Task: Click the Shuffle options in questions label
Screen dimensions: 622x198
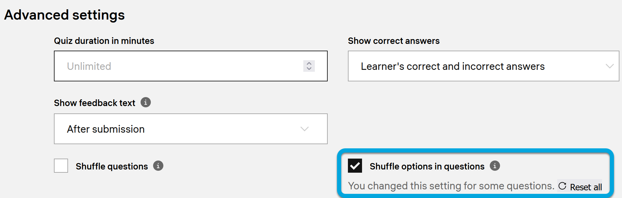Action: [x=427, y=167]
